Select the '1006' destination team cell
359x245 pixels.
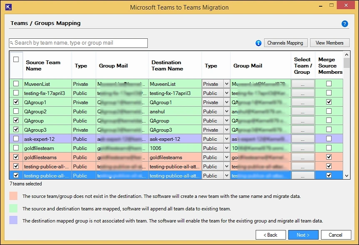pyautogui.click(x=175, y=148)
